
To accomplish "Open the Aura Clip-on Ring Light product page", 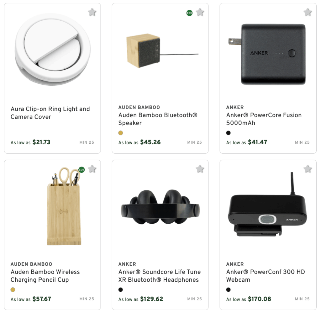I will coord(50,113).
